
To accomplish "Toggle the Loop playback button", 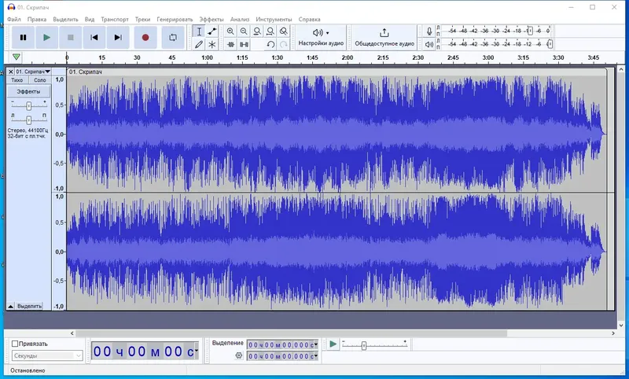I will tap(173, 37).
